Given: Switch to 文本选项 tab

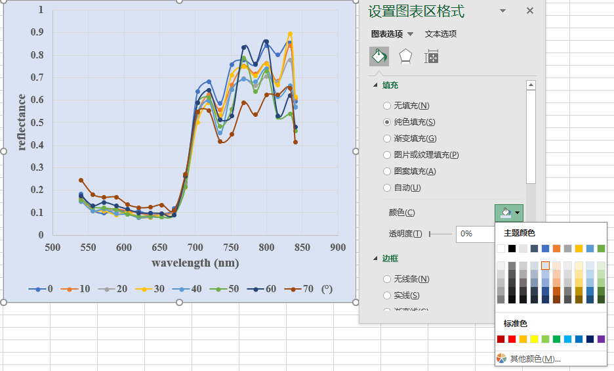Looking at the screenshot, I should click(x=441, y=34).
